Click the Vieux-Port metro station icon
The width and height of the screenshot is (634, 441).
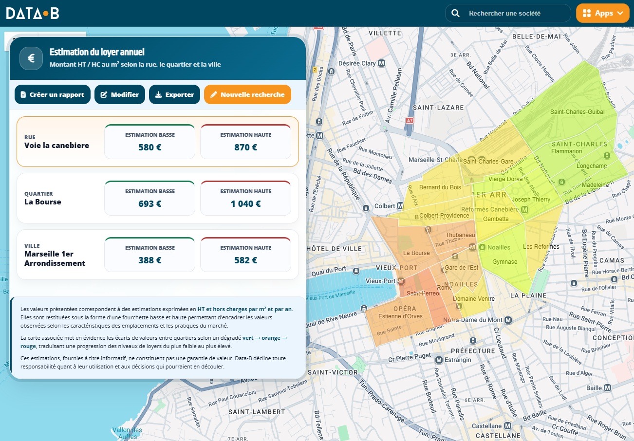401,281
